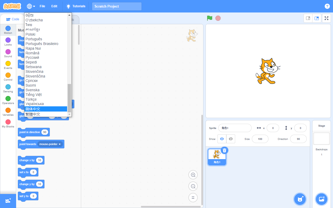Hide the sprite with crossed-eye icon
The image size is (333, 208).
[x=230, y=139]
